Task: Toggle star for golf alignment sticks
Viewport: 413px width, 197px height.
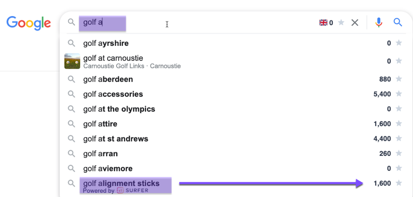Action: (x=399, y=183)
